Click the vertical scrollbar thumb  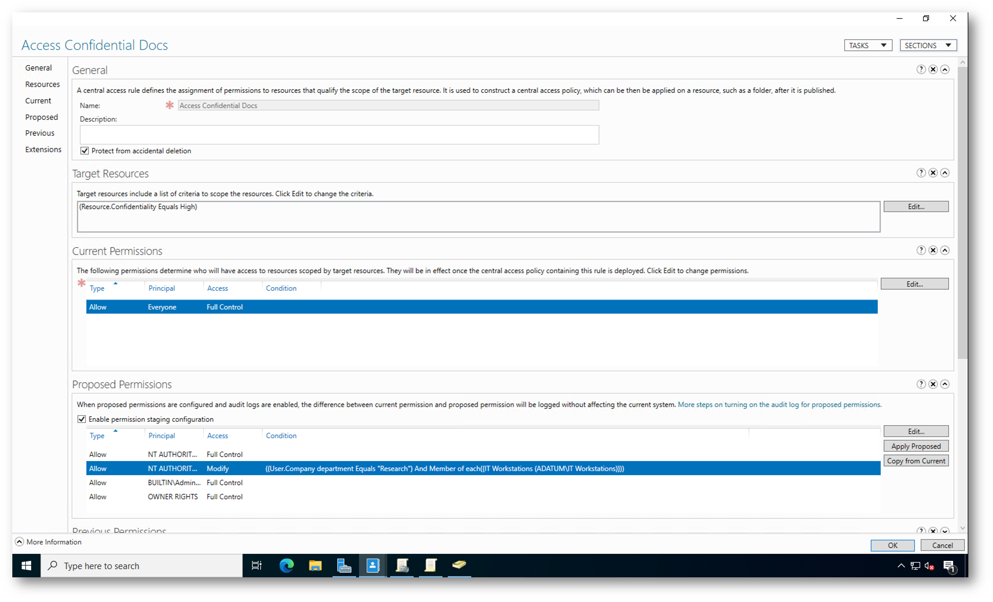click(x=962, y=213)
